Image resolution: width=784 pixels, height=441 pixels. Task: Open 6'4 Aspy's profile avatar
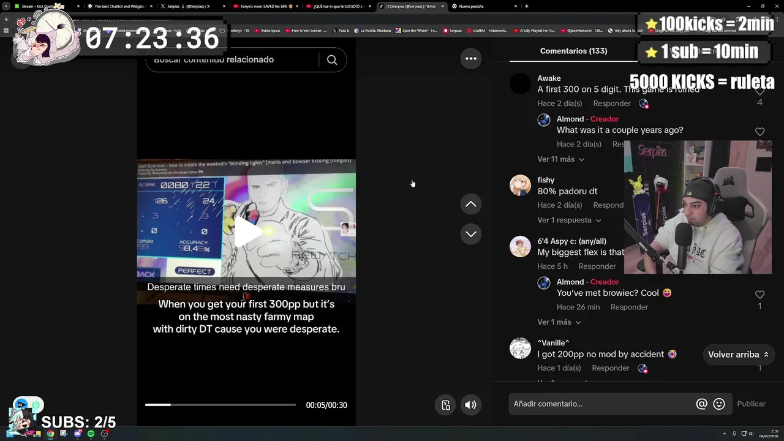[x=520, y=247]
